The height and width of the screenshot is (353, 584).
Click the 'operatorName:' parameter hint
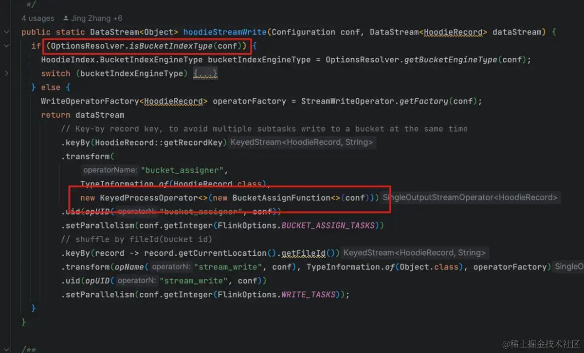point(110,170)
